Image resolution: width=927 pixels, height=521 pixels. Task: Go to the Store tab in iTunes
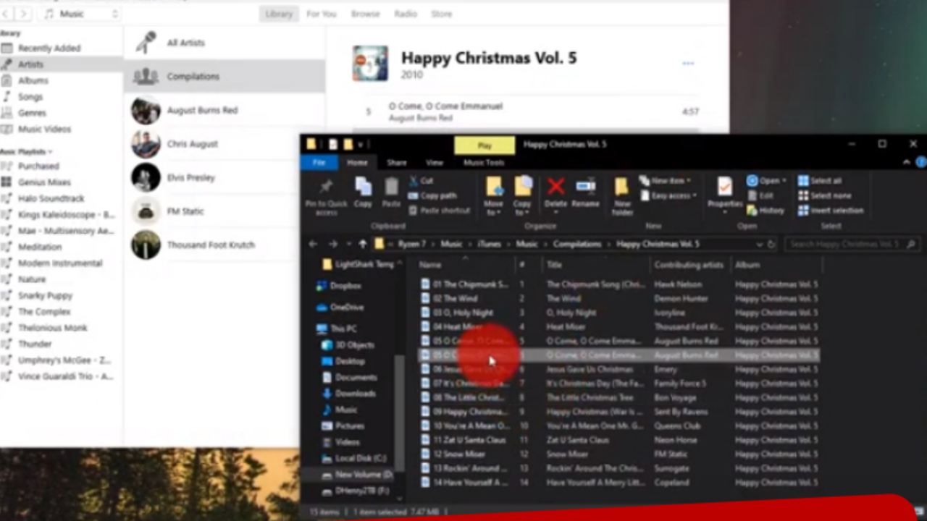[442, 14]
